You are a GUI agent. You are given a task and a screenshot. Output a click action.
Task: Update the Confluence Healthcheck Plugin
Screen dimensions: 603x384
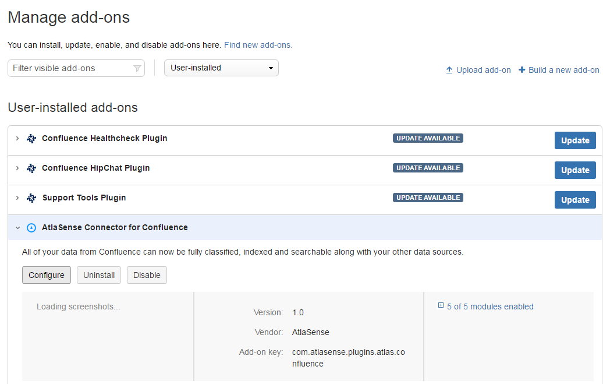tap(575, 140)
